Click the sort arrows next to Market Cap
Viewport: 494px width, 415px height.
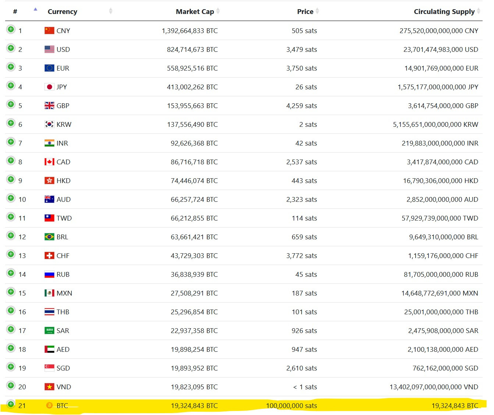218,11
